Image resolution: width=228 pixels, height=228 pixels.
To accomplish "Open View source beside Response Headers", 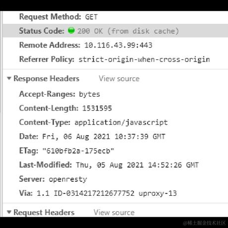I will (x=119, y=79).
